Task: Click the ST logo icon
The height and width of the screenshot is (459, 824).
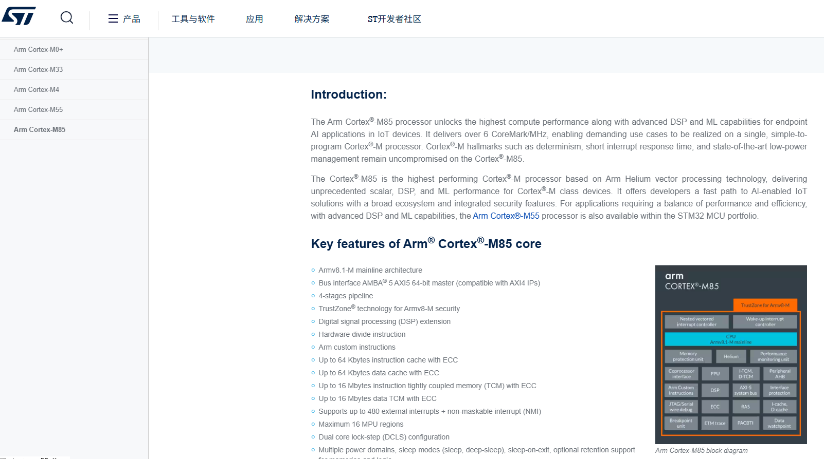Action: pyautogui.click(x=19, y=16)
